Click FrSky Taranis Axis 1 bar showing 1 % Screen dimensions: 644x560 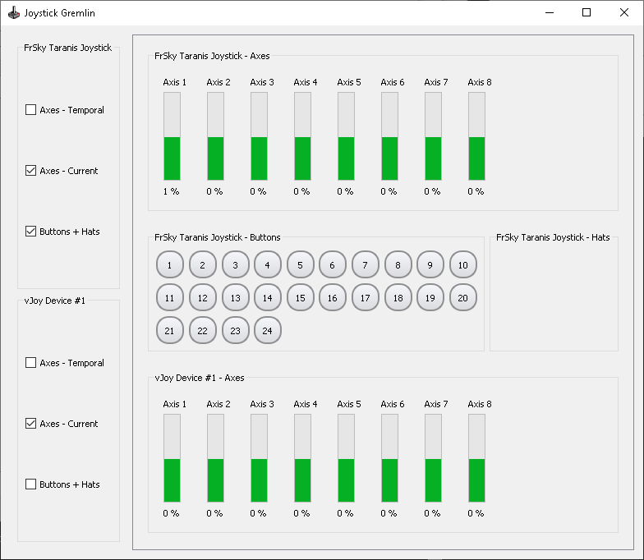click(x=172, y=136)
